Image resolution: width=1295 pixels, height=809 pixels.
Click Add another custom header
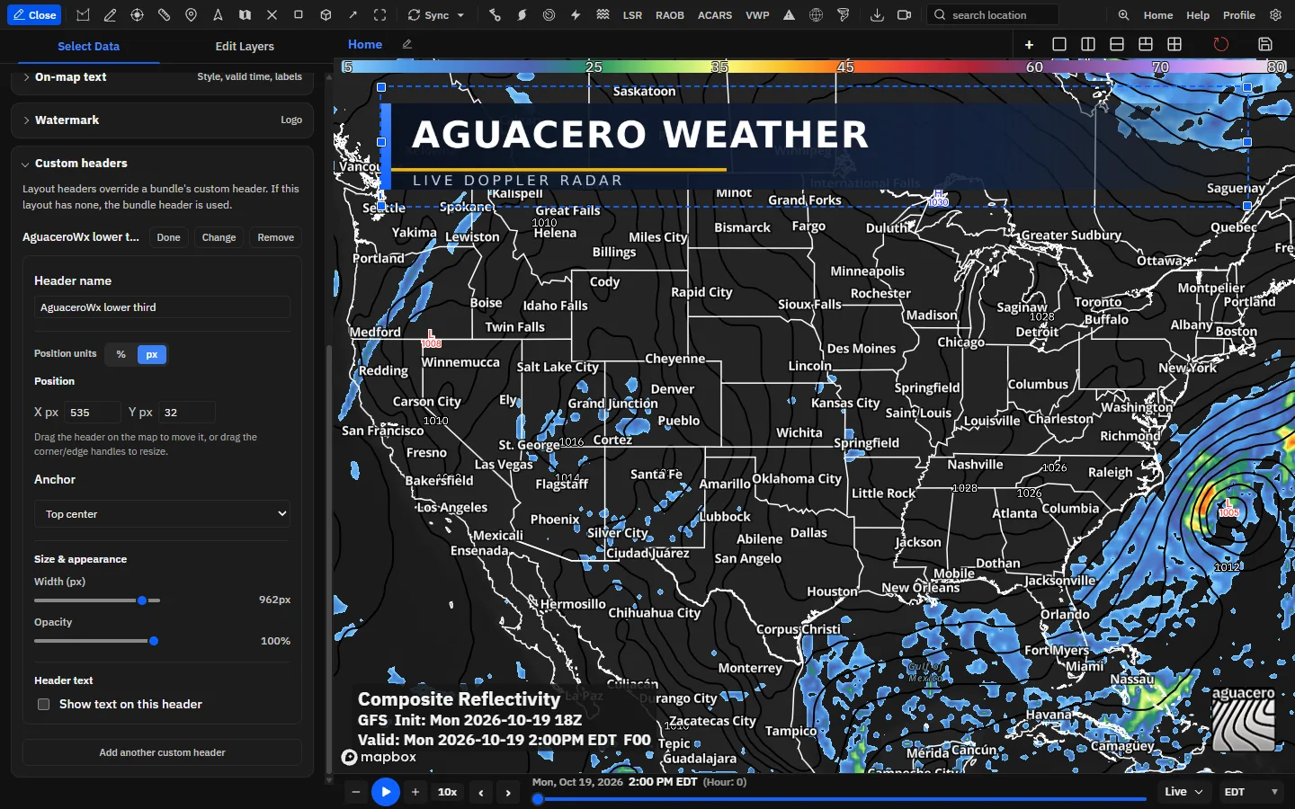[162, 752]
